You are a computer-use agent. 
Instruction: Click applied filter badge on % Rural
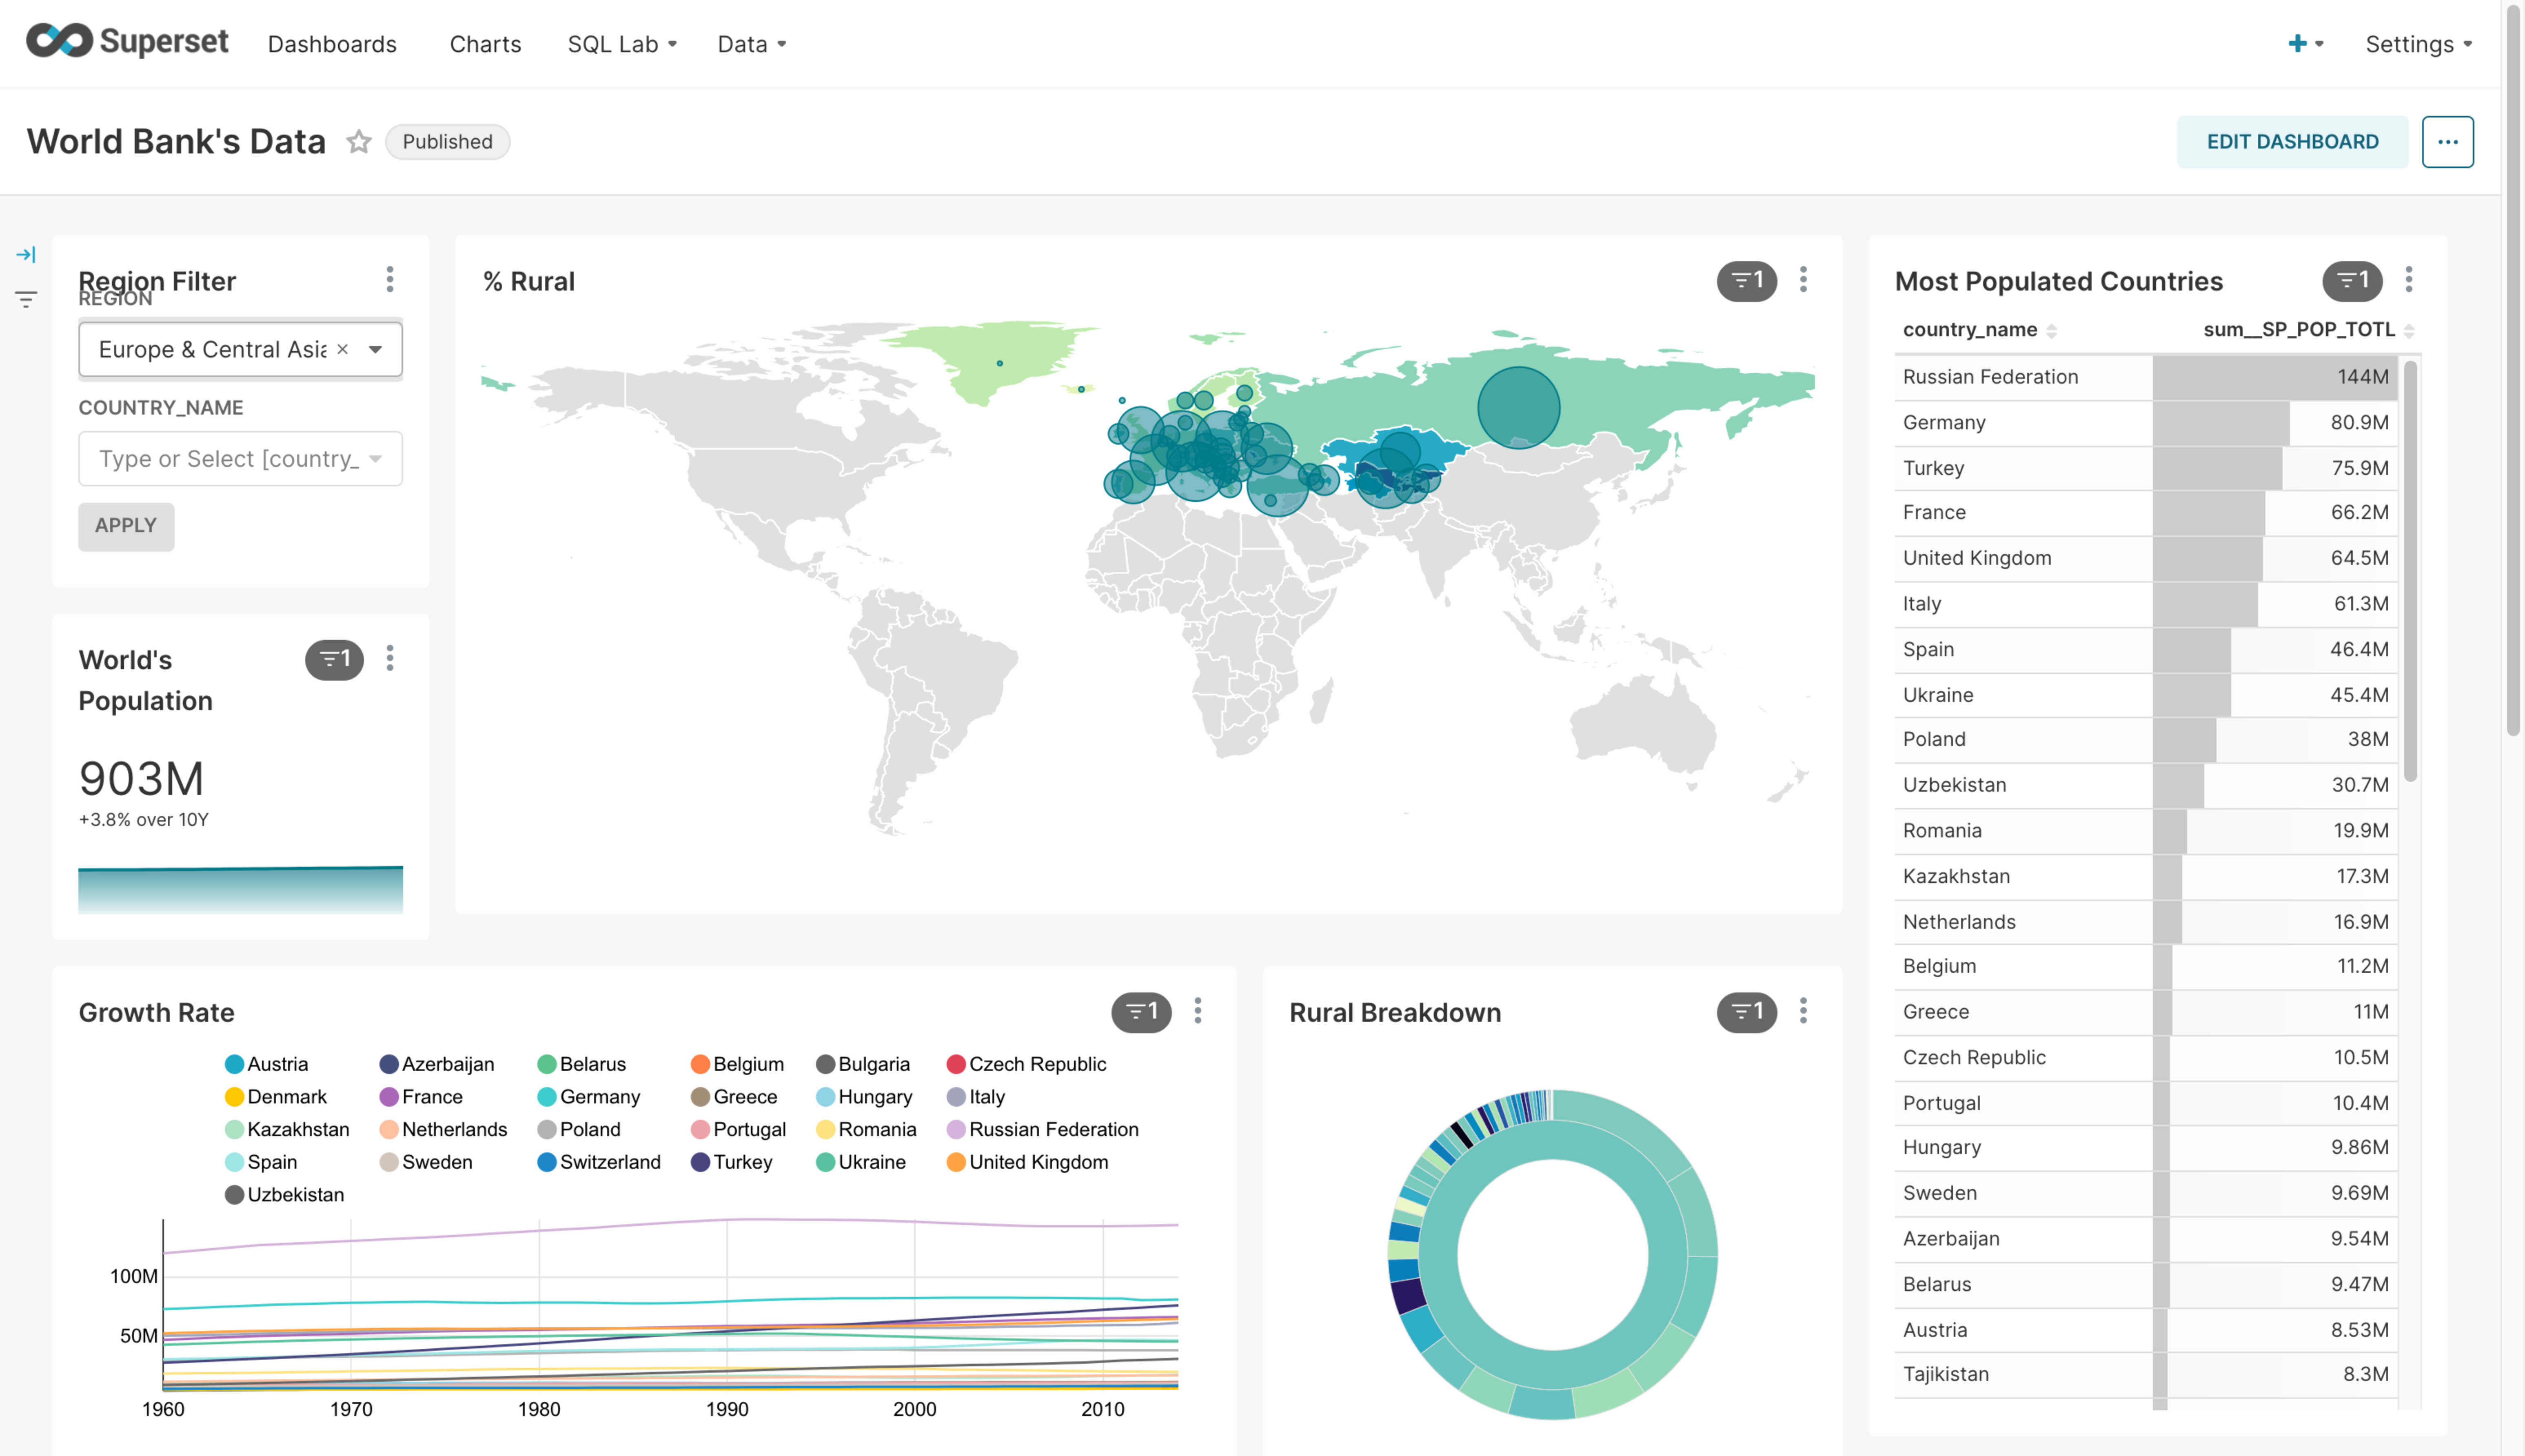(x=1746, y=281)
